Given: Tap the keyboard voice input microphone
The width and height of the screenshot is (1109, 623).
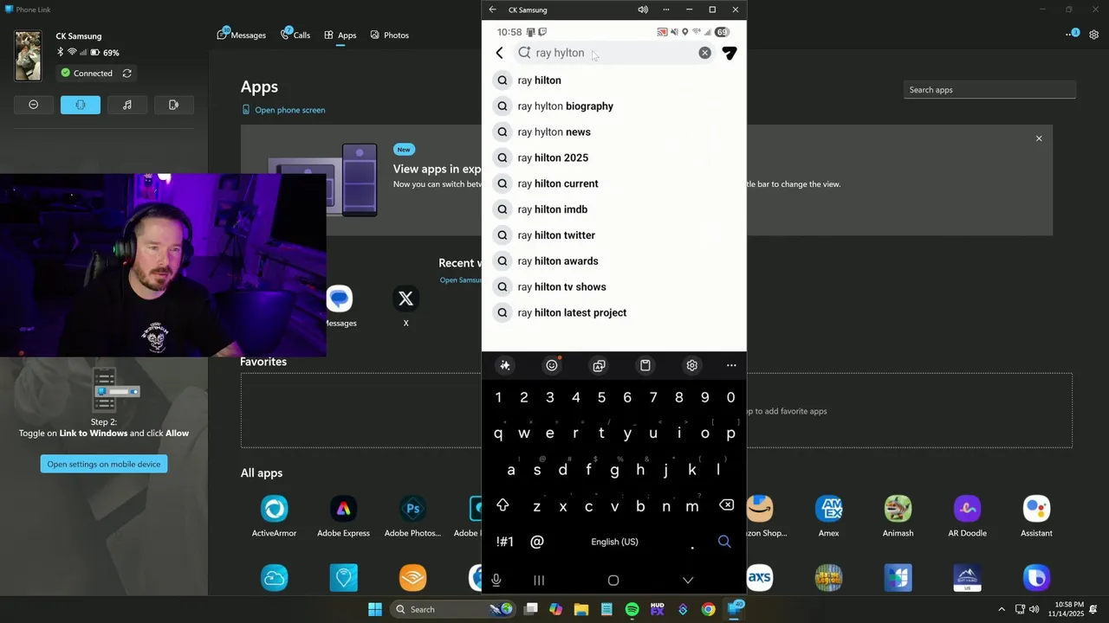Looking at the screenshot, I should point(496,581).
